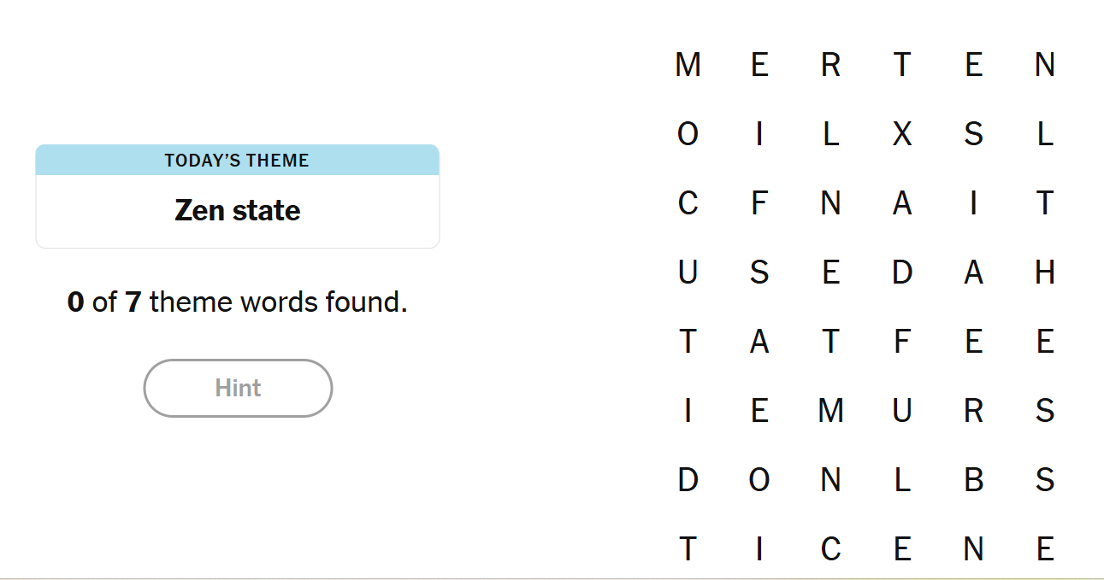
Task: Select the S ending the sixth row
Action: [1045, 410]
